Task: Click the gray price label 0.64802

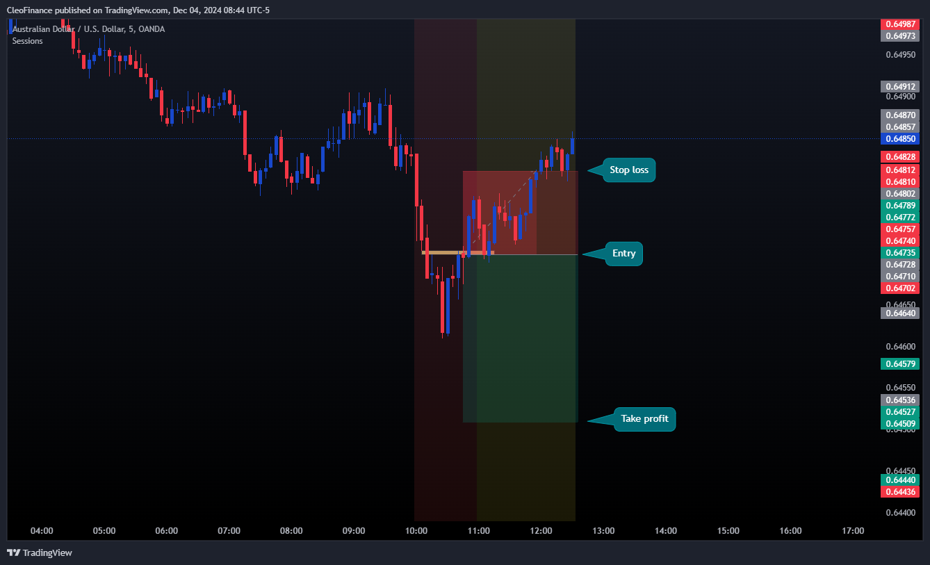Action: pos(900,194)
